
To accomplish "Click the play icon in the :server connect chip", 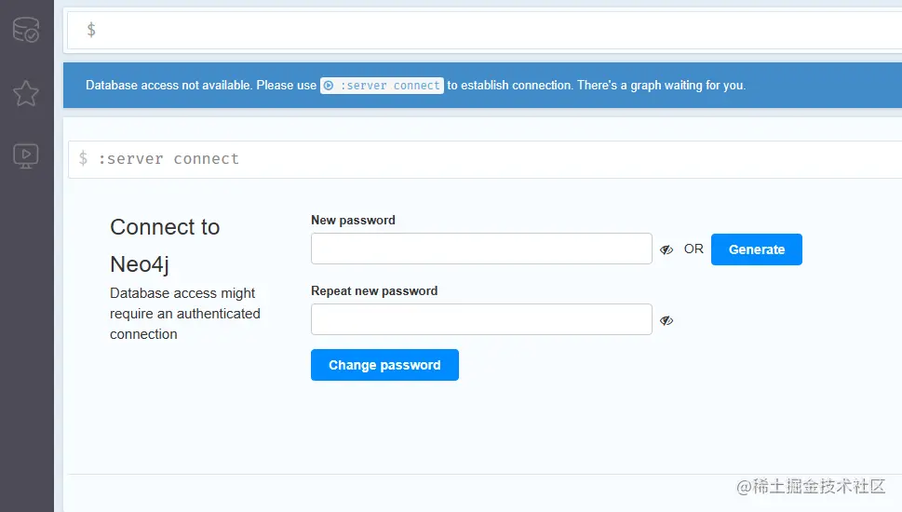I will [329, 86].
